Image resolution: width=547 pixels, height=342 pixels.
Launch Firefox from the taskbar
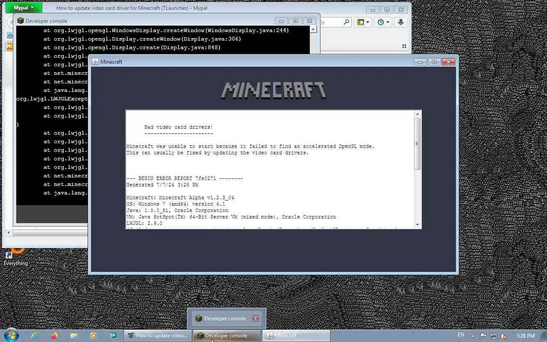(x=54, y=336)
